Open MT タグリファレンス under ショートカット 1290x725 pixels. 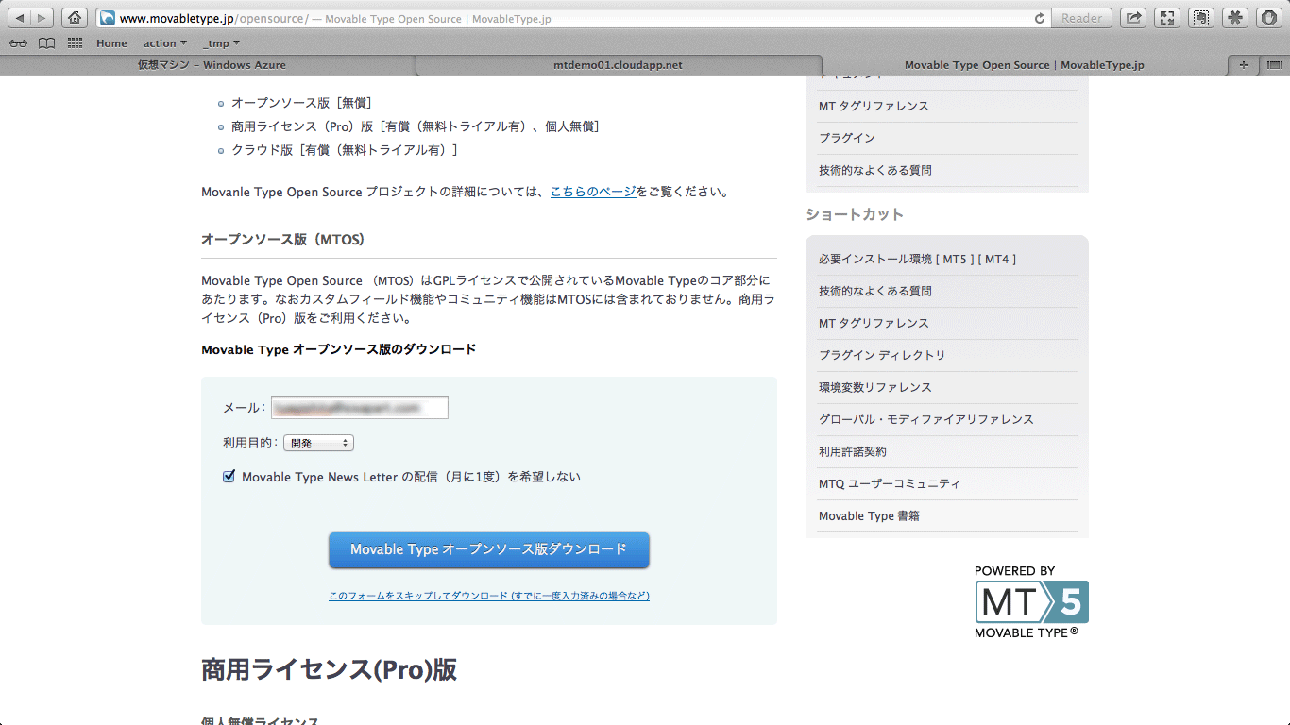coord(874,323)
